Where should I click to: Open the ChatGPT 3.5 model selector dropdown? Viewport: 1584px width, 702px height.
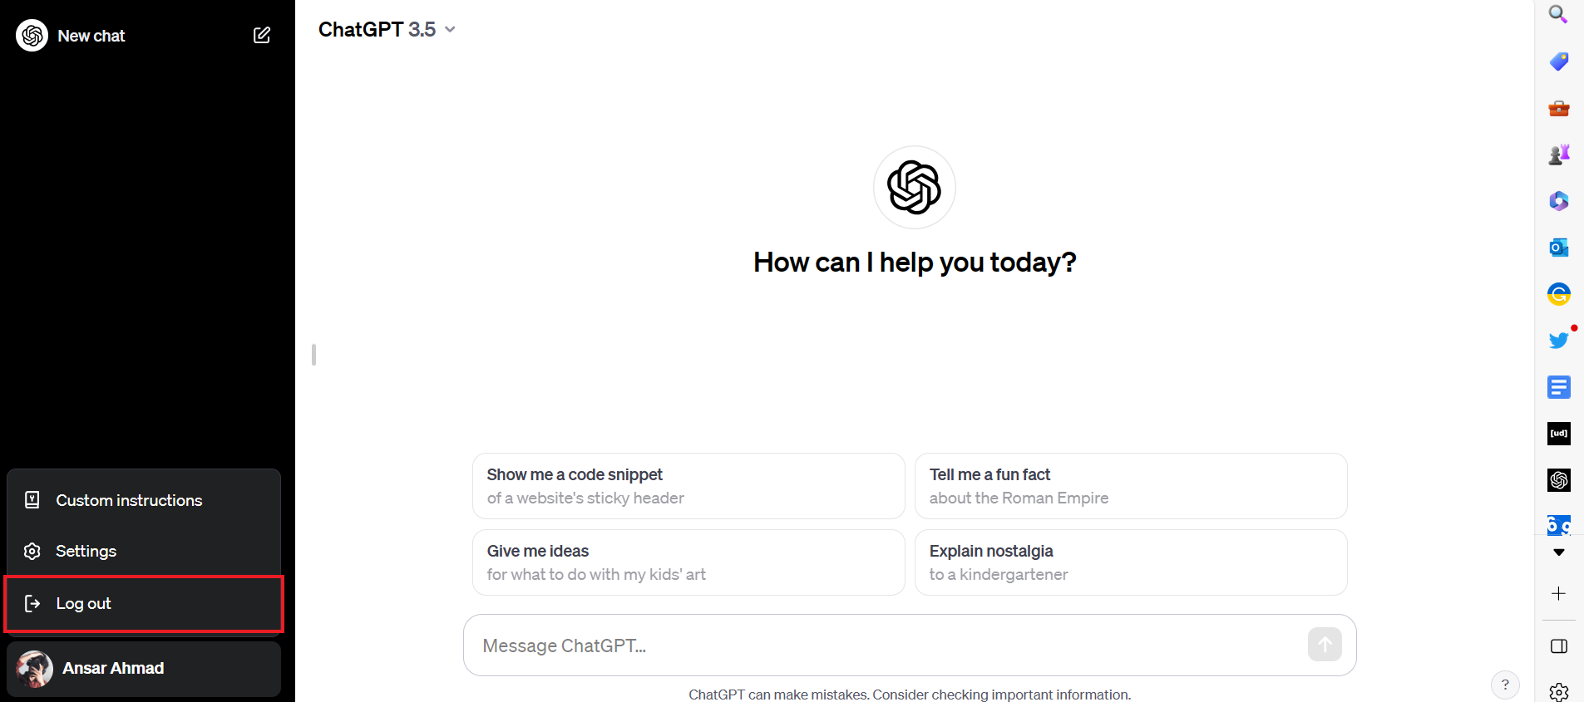387,29
